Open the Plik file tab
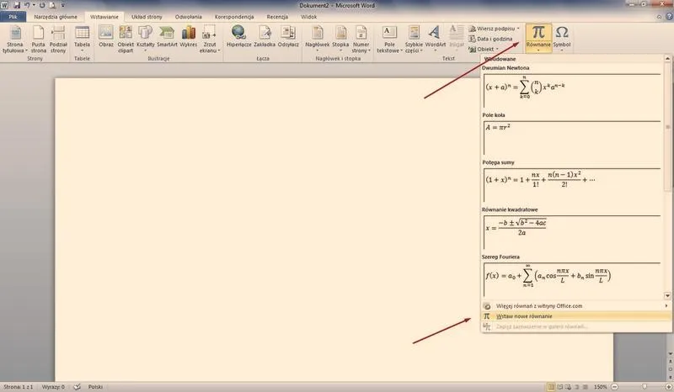Viewport: 674px width, 392px height. pyautogui.click(x=13, y=17)
